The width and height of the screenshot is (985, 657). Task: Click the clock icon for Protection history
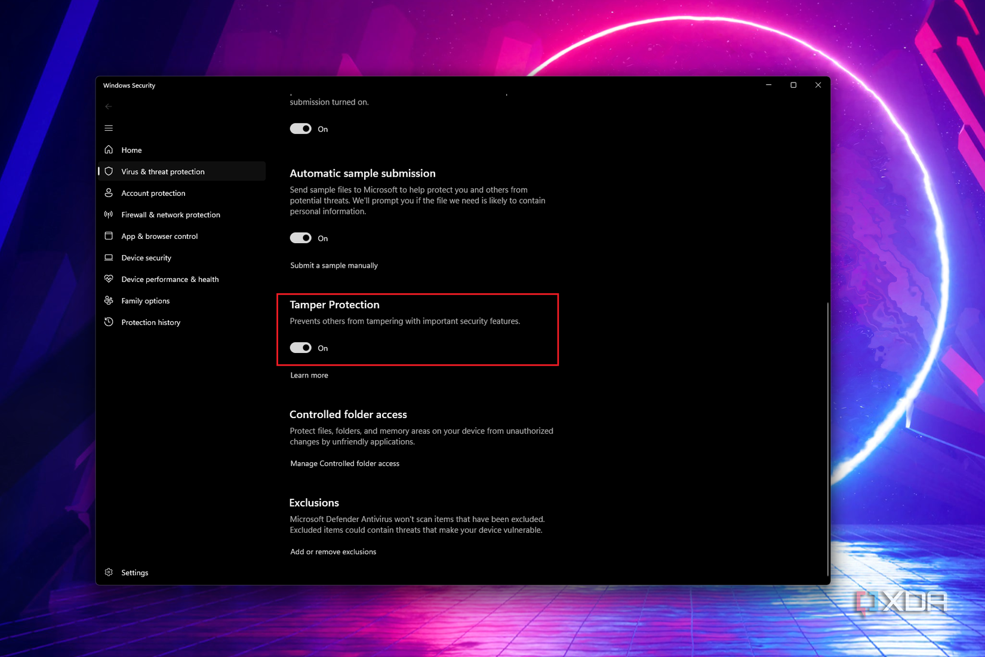(109, 321)
